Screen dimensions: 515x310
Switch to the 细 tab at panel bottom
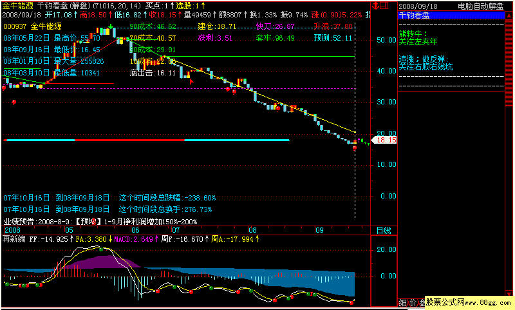coord(403,303)
